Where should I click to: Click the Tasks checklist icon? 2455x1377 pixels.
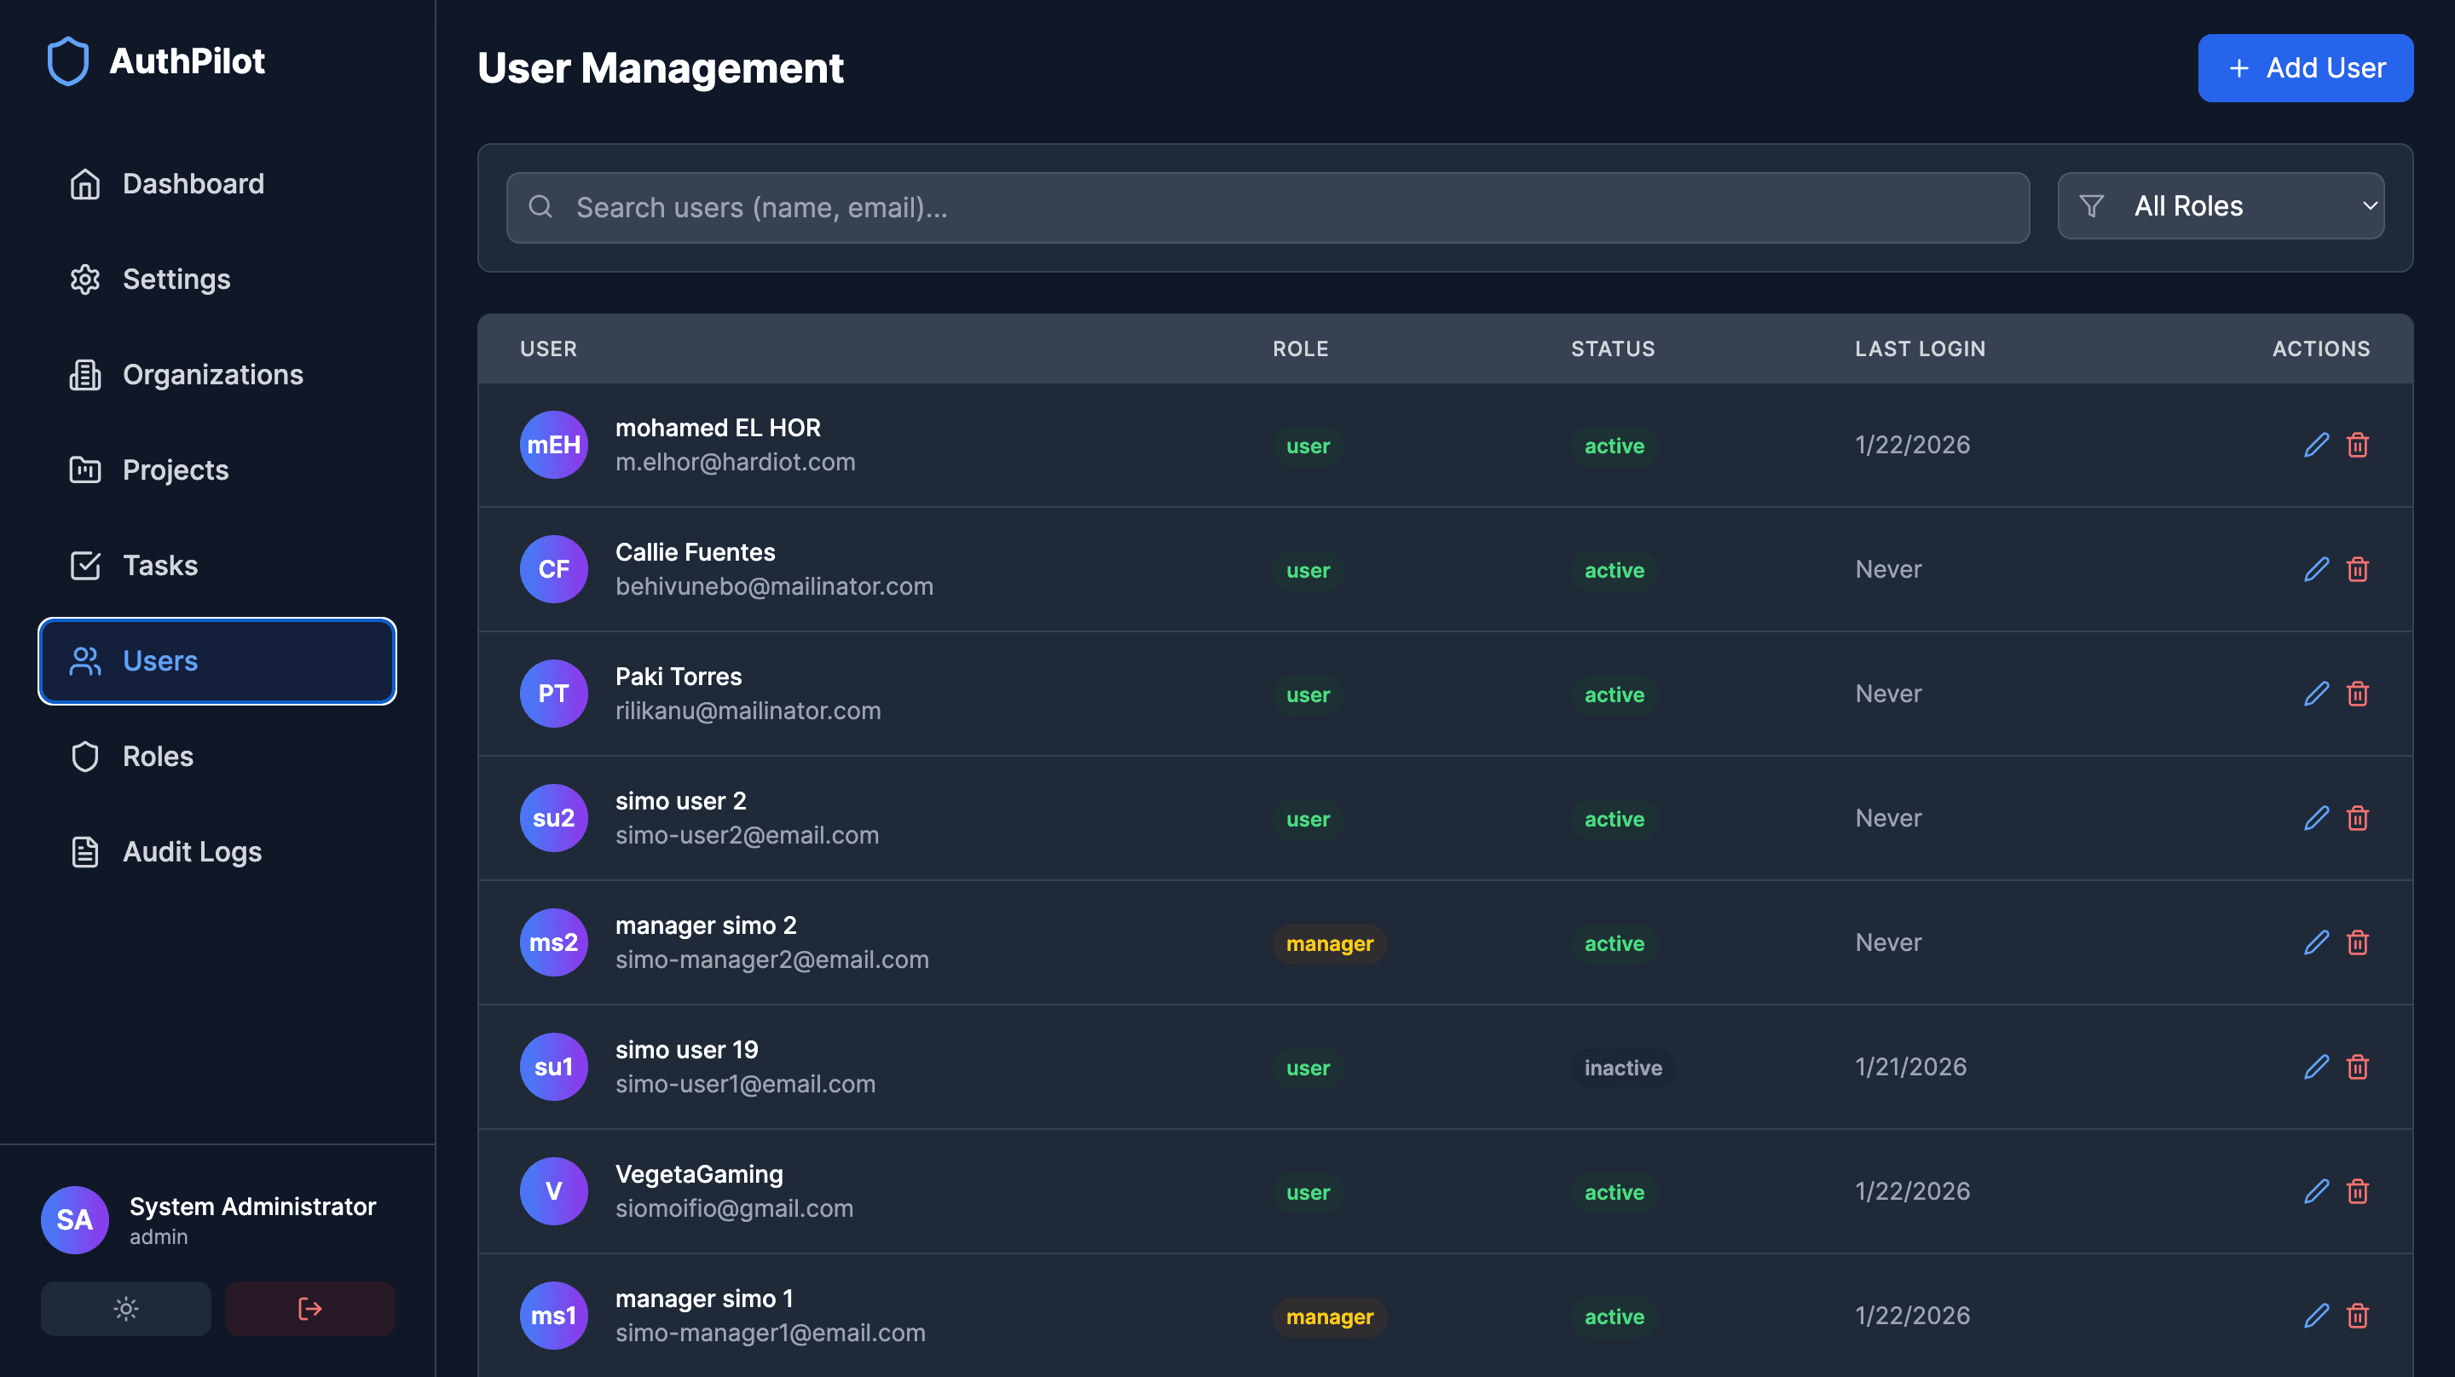(86, 565)
